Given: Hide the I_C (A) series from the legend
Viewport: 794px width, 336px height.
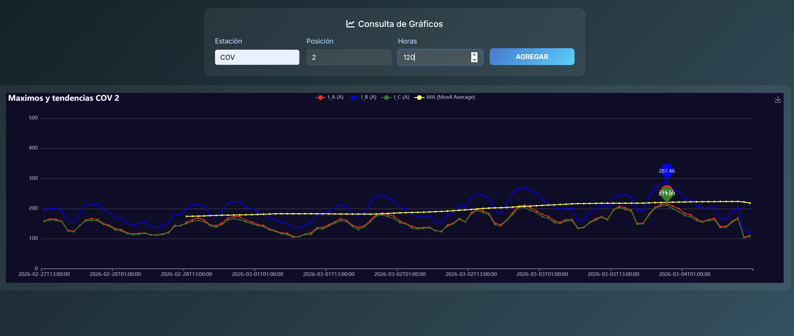Looking at the screenshot, I should point(402,97).
